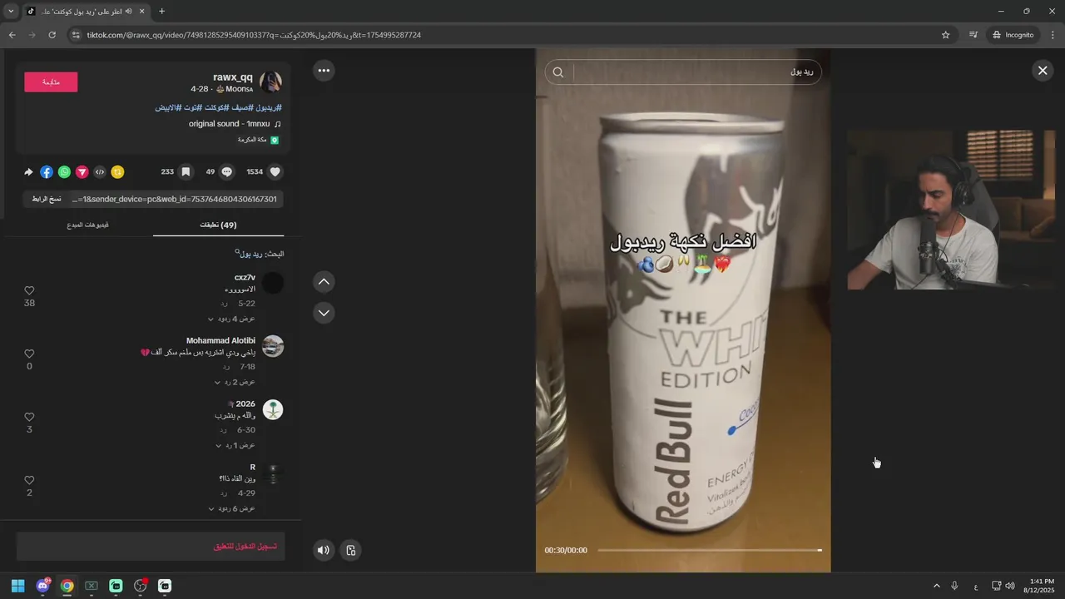Open Chrome's tab search dropdown arrow

[x=11, y=11]
